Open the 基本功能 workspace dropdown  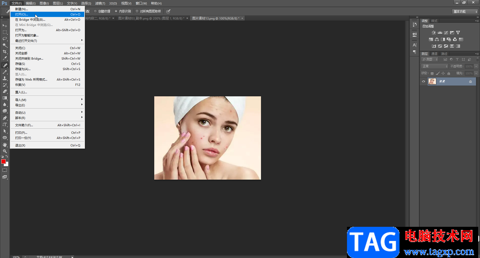tap(465, 11)
